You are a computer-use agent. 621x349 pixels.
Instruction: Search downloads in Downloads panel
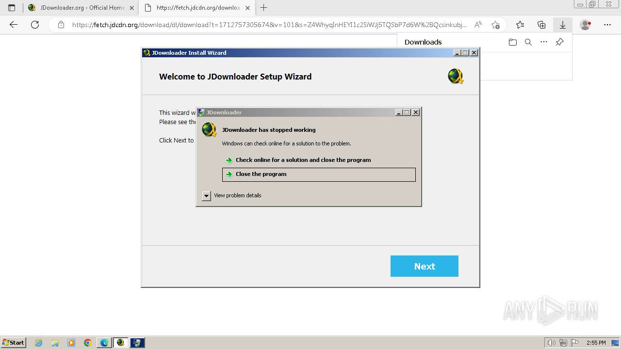528,42
